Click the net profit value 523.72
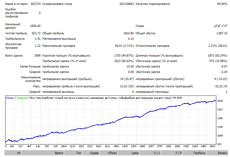 point(36,33)
